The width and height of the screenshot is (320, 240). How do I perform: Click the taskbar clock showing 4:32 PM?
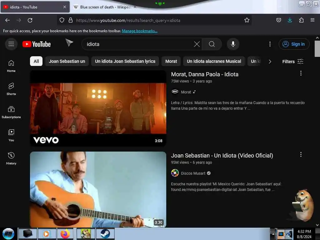(304, 234)
